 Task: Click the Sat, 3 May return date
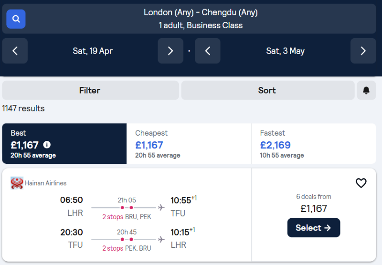pyautogui.click(x=285, y=51)
